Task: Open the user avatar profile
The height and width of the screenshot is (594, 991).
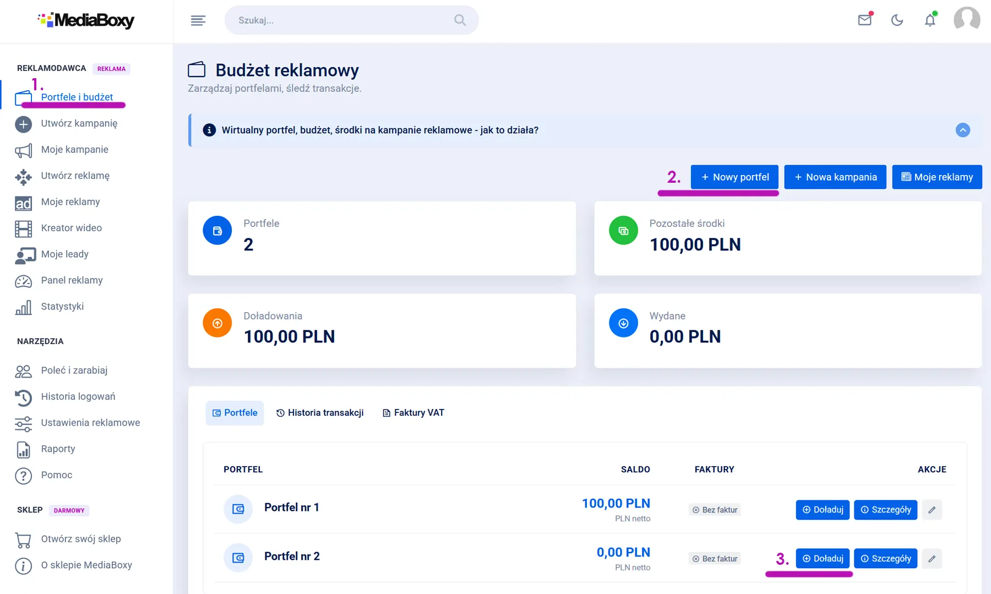Action: 967,20
